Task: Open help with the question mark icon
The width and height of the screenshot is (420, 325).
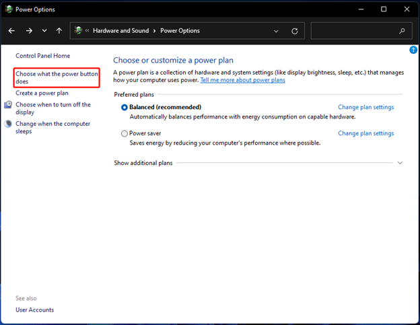Action: [413, 50]
